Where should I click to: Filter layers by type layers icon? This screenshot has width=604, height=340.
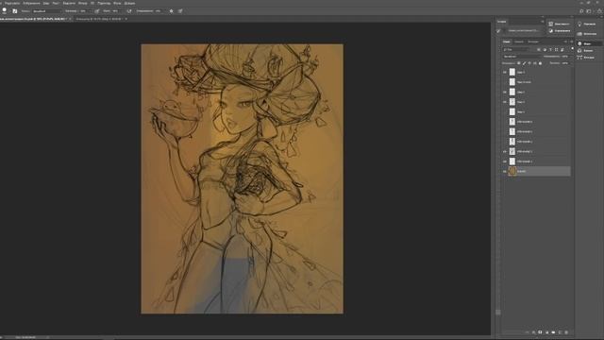(550, 50)
